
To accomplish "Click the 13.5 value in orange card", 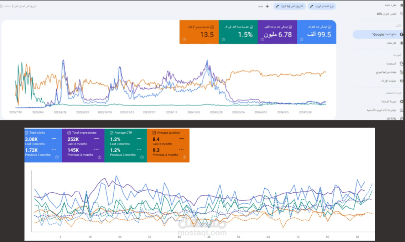I will [207, 34].
